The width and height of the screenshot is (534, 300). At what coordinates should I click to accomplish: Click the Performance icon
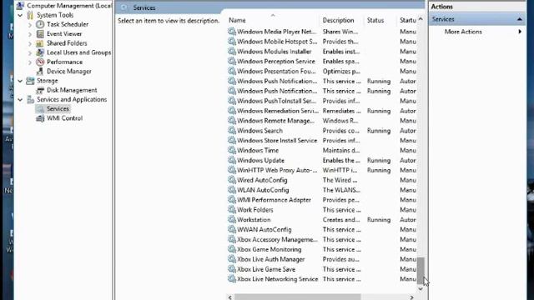pos(40,62)
